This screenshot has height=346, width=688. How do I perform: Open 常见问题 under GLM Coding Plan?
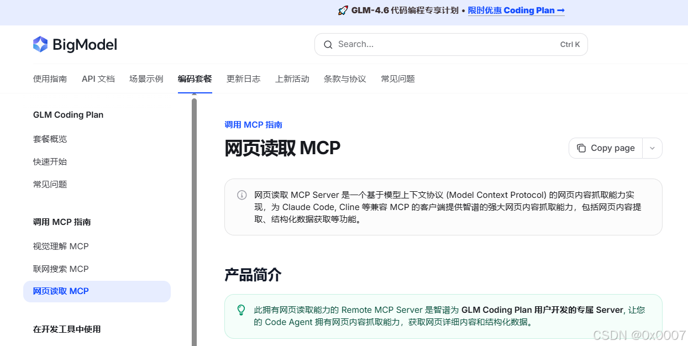coord(50,184)
